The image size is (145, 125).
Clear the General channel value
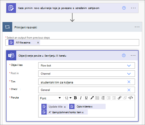click(129, 90)
